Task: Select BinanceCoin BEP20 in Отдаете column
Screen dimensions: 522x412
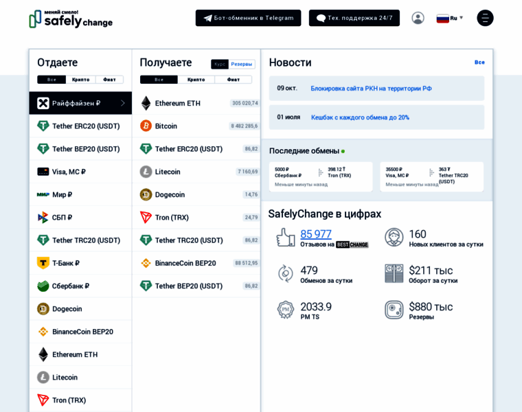Action: tap(80, 332)
